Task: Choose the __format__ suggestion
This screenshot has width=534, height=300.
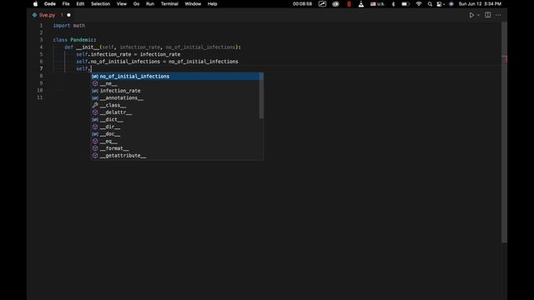Action: [x=175, y=148]
